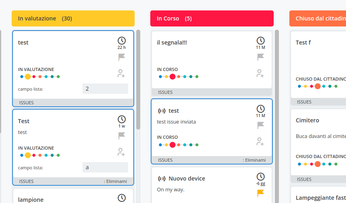Click the signal icon beside 'Nuovo device'
Viewport: 346px width, 203px height.
(x=162, y=179)
